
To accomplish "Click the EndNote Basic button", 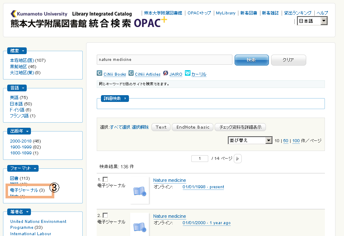I will pos(193,127).
